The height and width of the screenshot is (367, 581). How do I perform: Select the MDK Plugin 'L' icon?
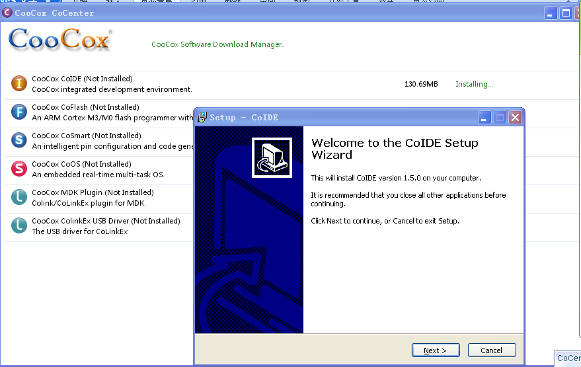coord(19,197)
